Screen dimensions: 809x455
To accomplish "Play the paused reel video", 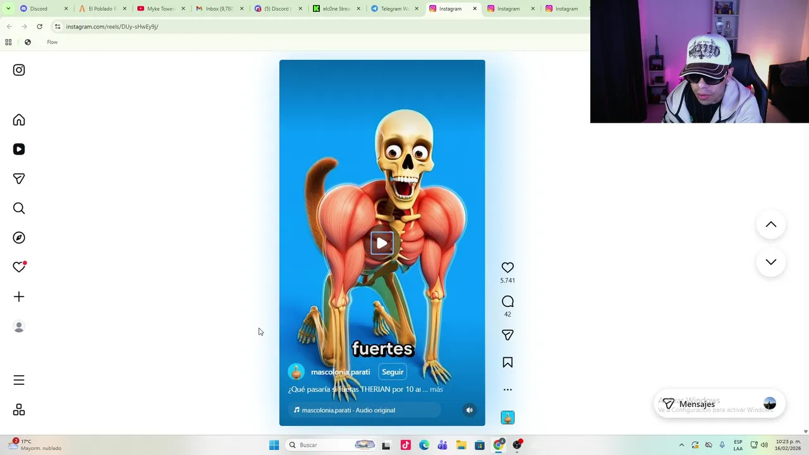I will click(382, 243).
